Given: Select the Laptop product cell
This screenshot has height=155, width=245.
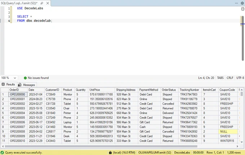Looking at the screenshot, I should [68, 122].
